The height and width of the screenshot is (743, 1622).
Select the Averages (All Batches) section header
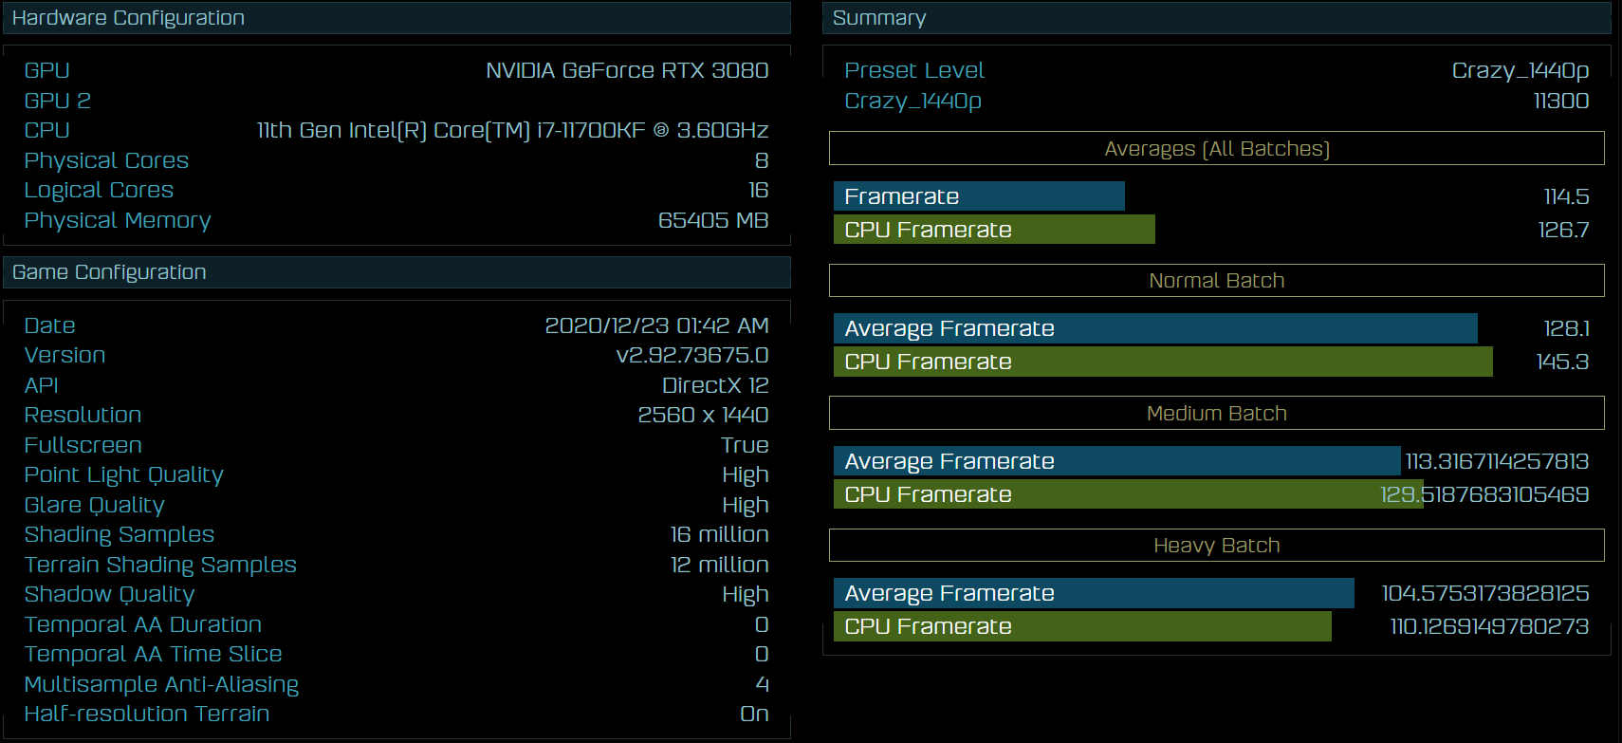pyautogui.click(x=1216, y=149)
